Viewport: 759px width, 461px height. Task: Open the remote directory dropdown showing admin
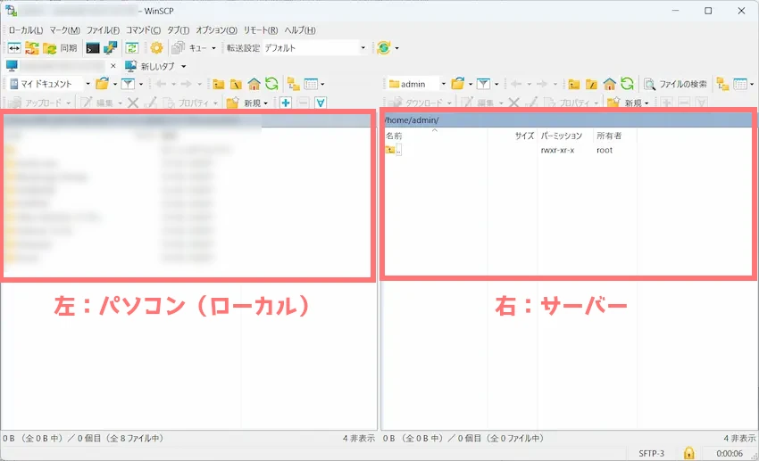417,84
